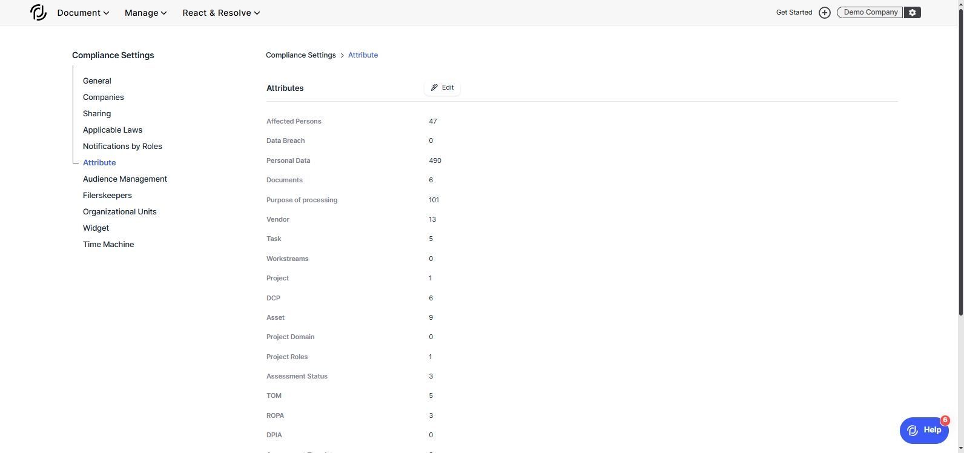Go to Compliance Settings breadcrumb
This screenshot has width=964, height=453.
coord(300,55)
